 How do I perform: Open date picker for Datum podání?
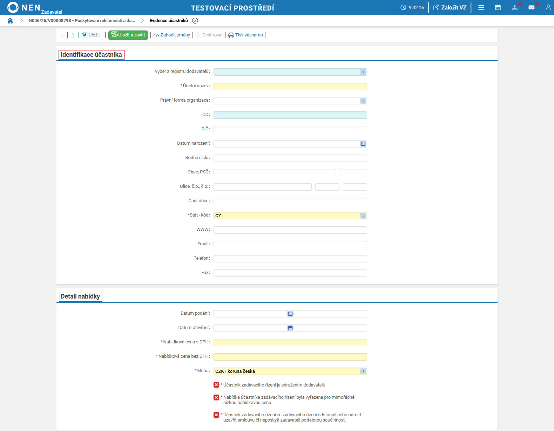click(290, 314)
